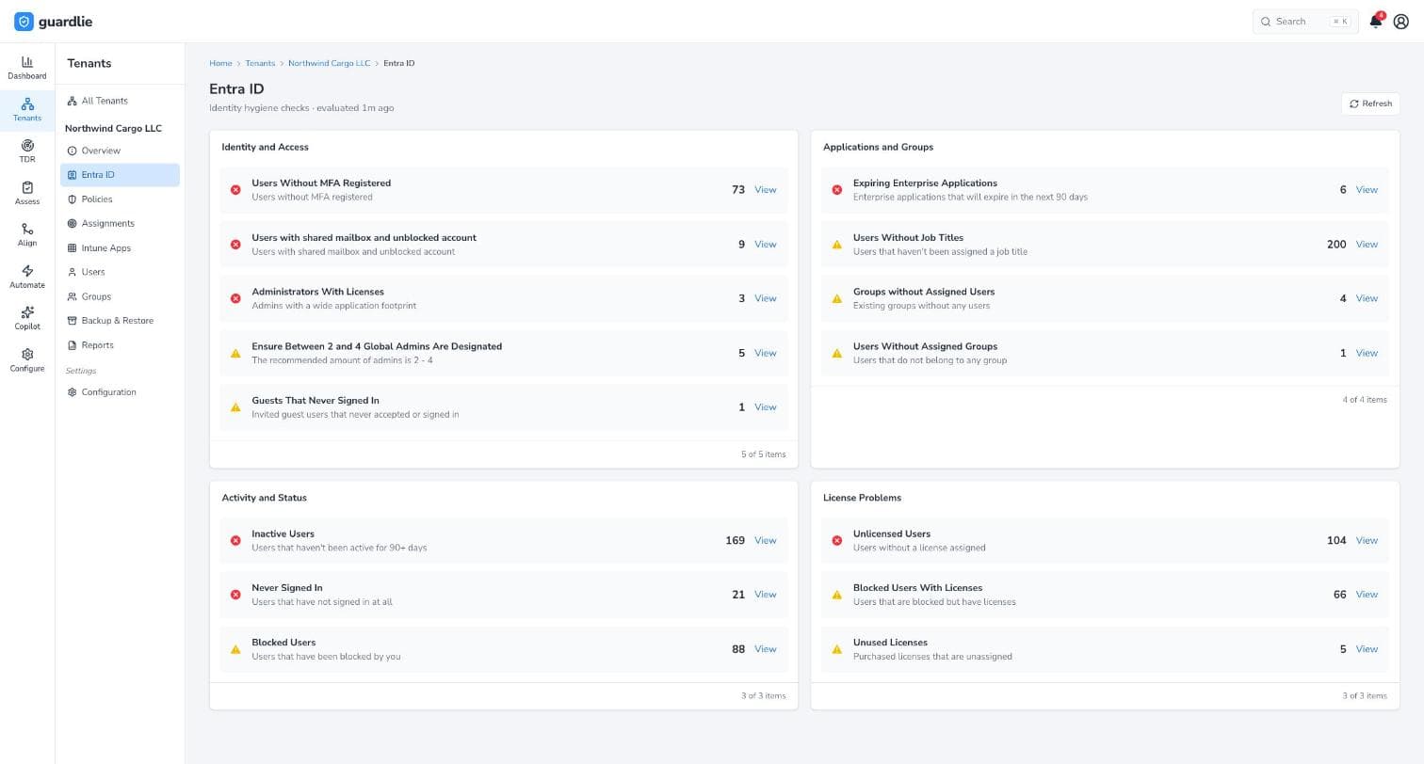This screenshot has height=764, width=1424.
Task: Go to Dashboard in the icon rail
Action: [27, 68]
